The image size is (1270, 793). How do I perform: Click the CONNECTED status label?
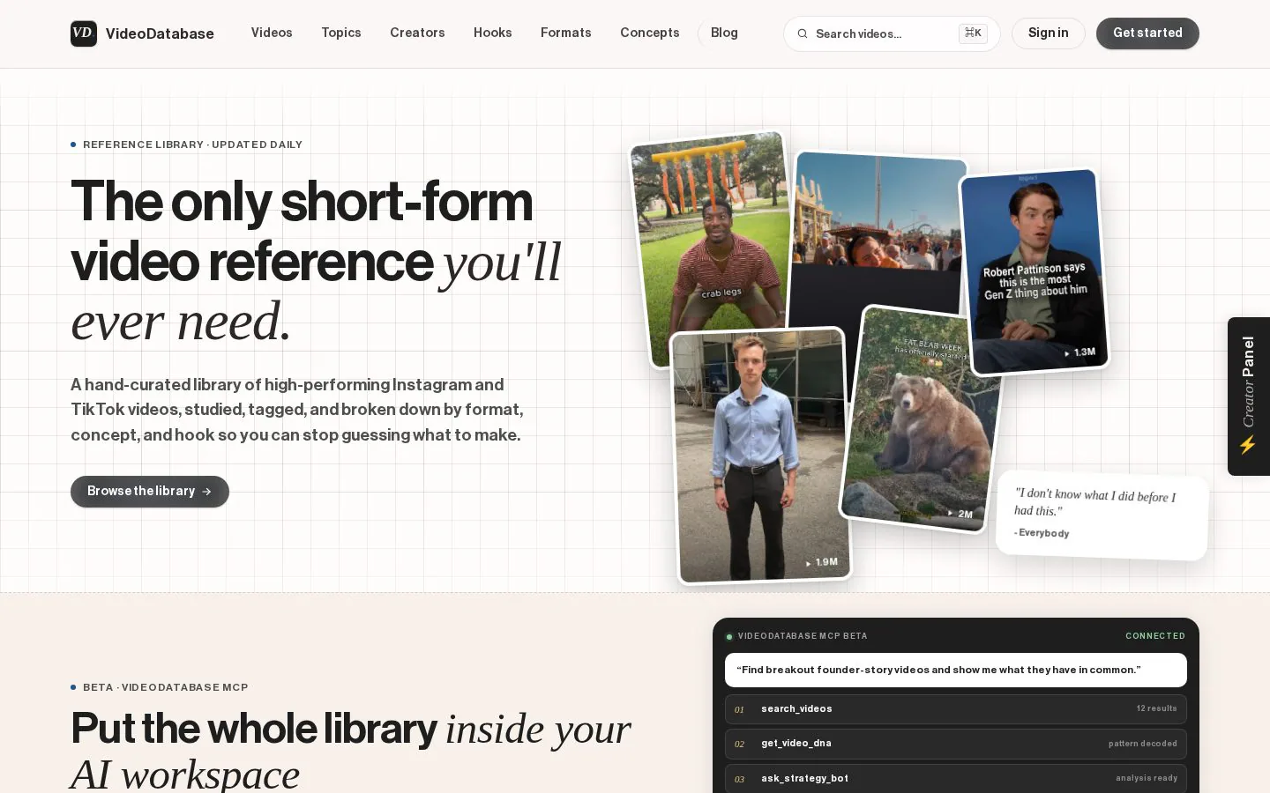(x=1155, y=636)
